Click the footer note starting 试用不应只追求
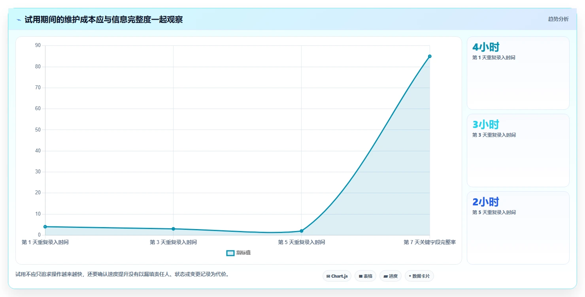 pyautogui.click(x=122, y=274)
